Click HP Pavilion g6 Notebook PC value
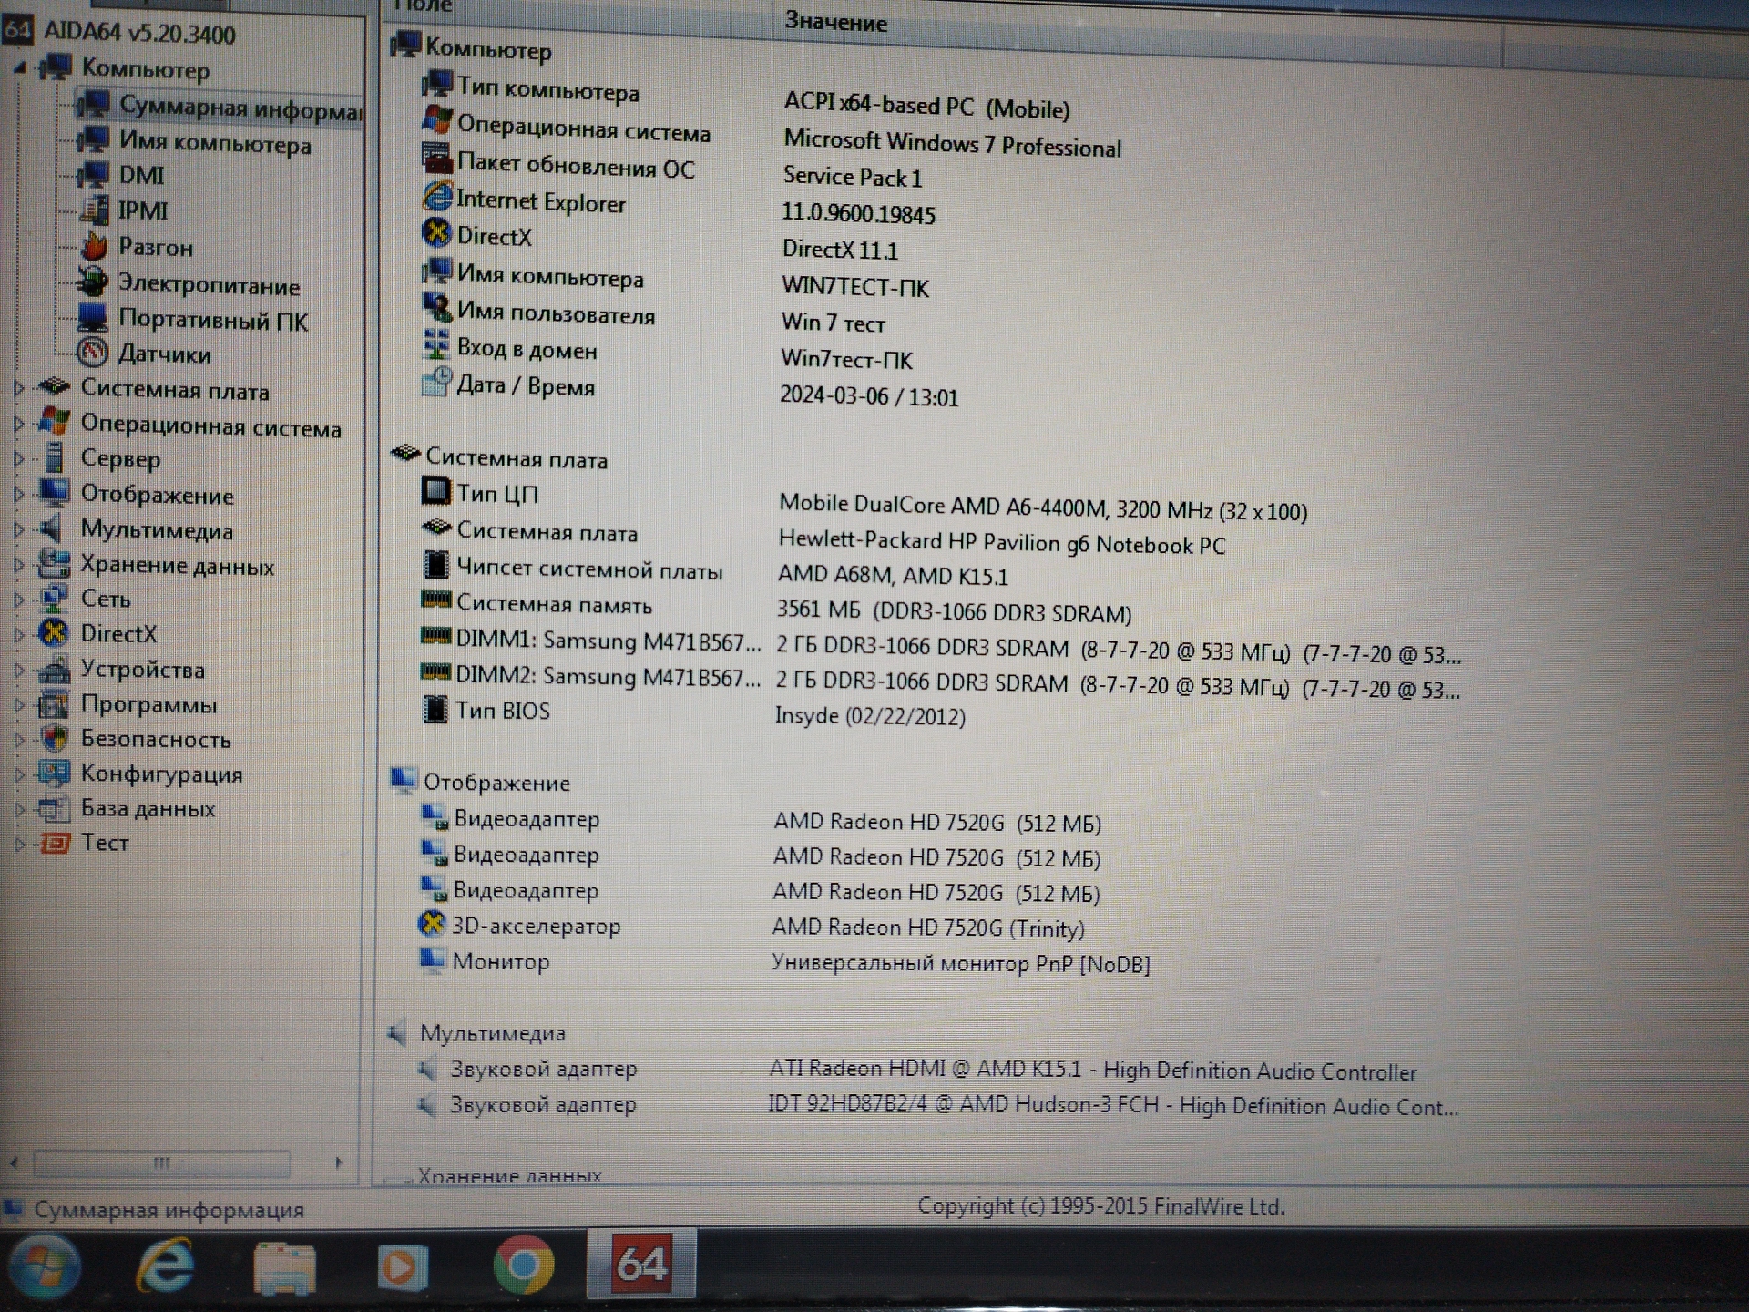The width and height of the screenshot is (1749, 1312). [1002, 542]
